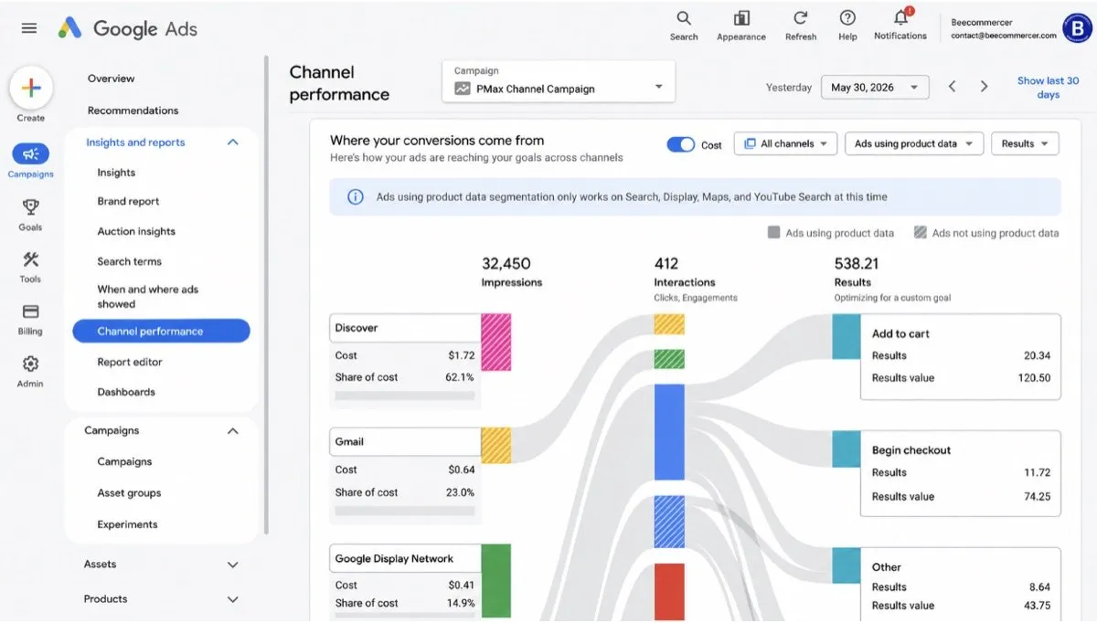Viewport: 1097px width, 623px height.
Task: Open Ads using product data dropdown
Action: point(914,144)
